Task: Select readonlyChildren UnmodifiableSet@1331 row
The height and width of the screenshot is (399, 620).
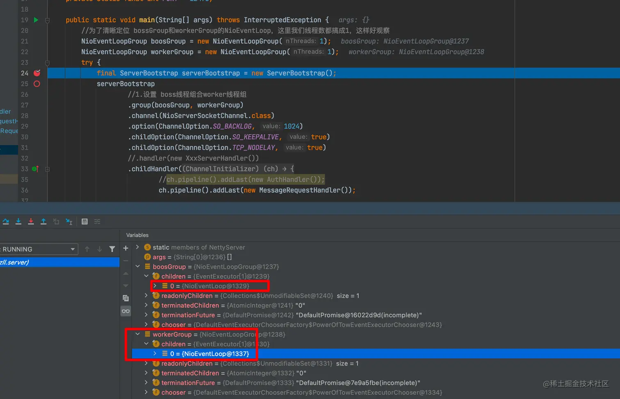Action: point(376,363)
